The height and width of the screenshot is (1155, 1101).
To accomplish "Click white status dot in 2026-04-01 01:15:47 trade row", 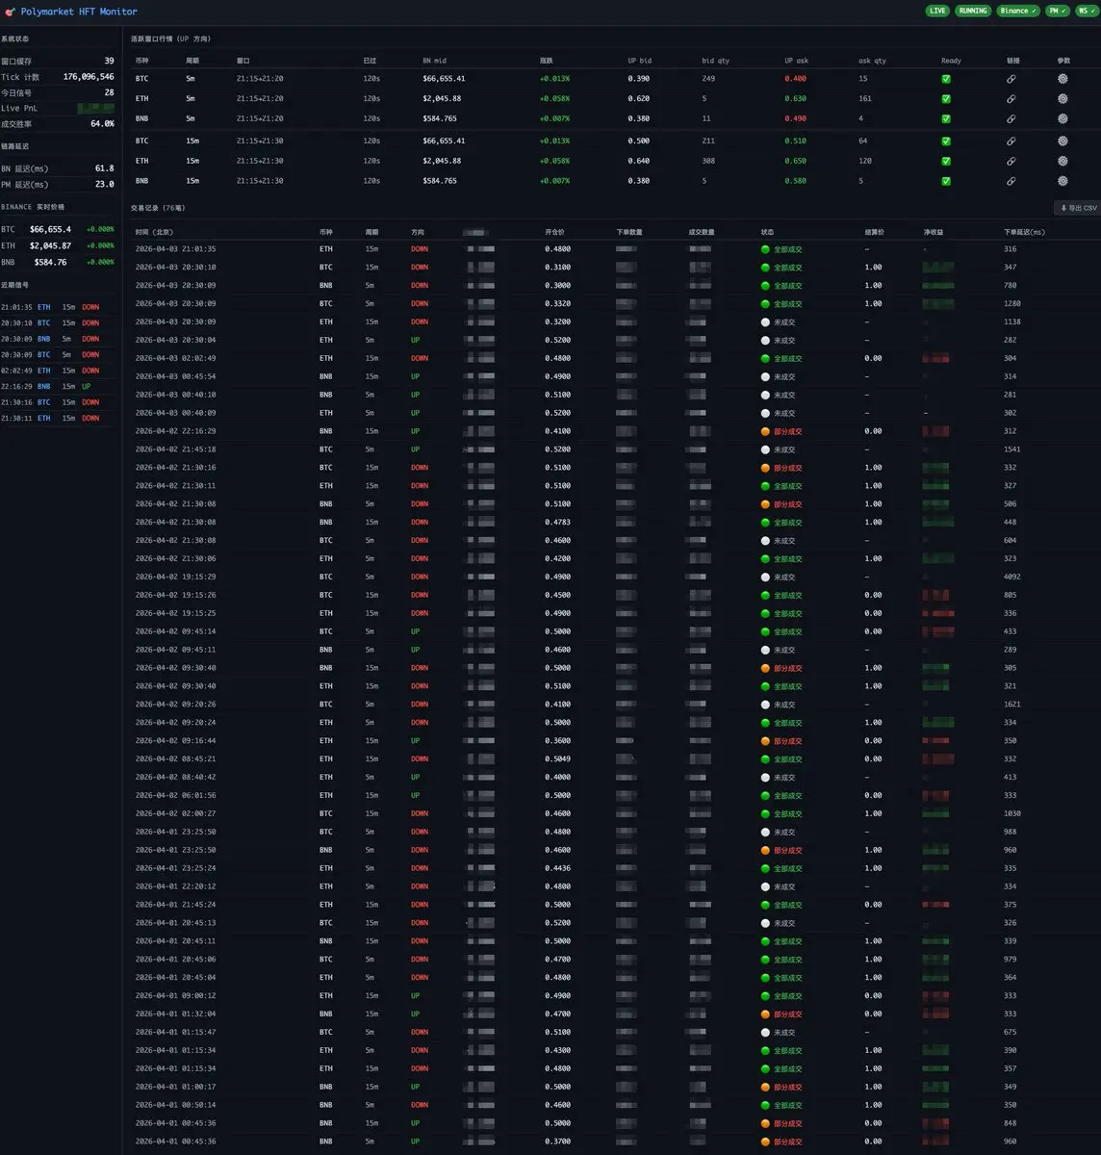I will [x=766, y=1032].
